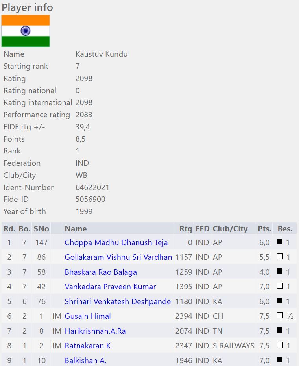Open Gollakaram Vishnu Sri Vardhan link
This screenshot has height=366, width=299.
coord(118,257)
